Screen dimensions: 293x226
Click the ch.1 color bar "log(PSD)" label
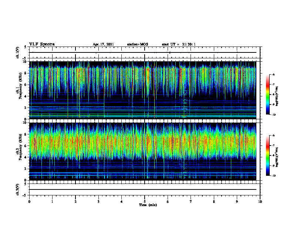click(277, 96)
